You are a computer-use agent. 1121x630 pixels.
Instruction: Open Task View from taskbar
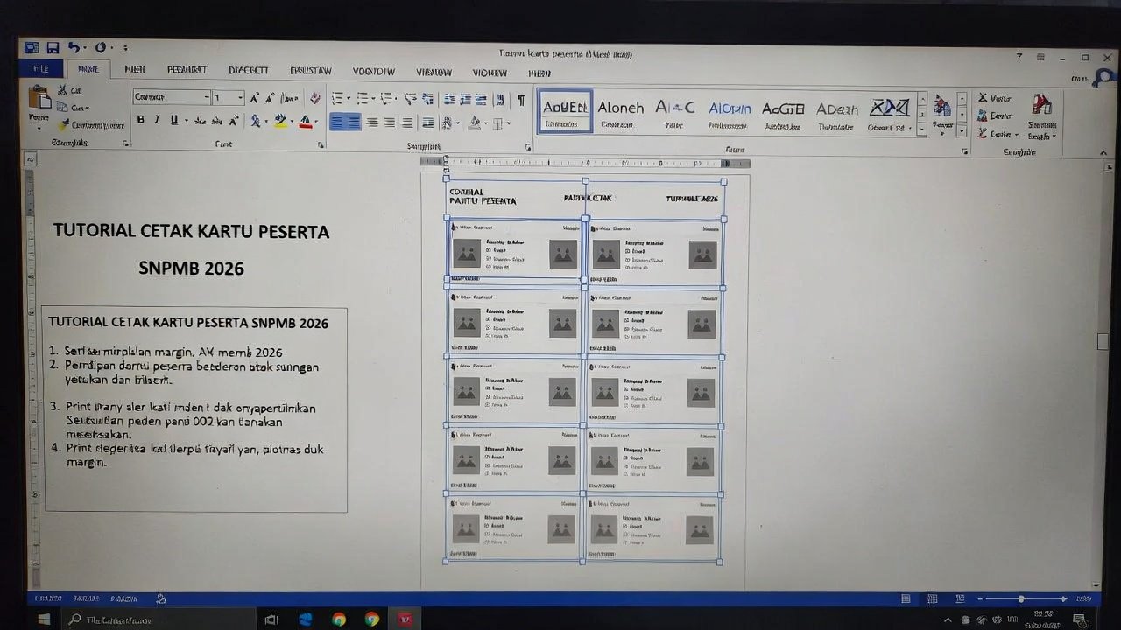tap(271, 619)
